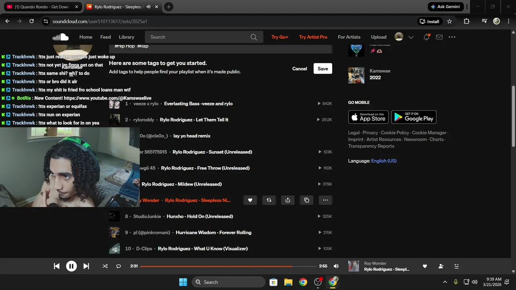Expand the profile dropdown chevron
The image size is (516, 290).
click(411, 37)
